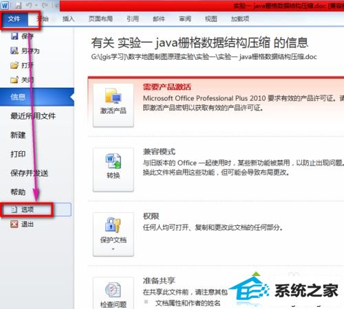Click the Save (保存) disk icon
The height and width of the screenshot is (309, 344).
click(x=14, y=36)
